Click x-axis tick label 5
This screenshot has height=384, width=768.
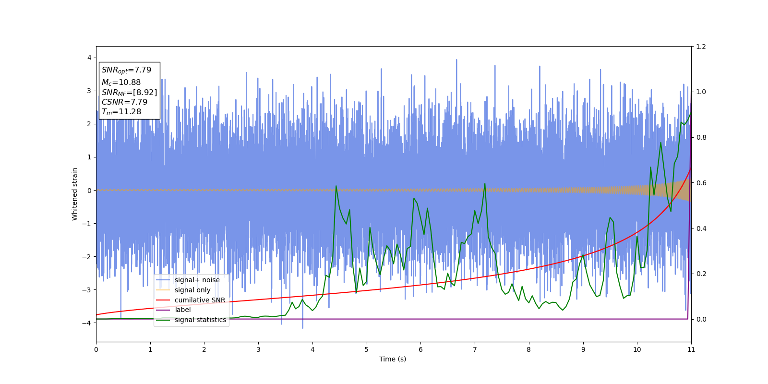pyautogui.click(x=367, y=349)
